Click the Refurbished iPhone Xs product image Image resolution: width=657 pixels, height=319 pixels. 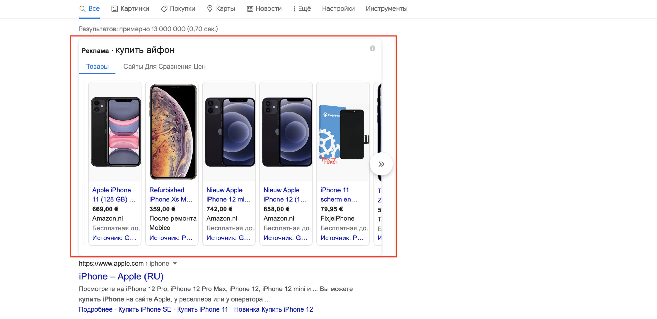[x=172, y=132]
